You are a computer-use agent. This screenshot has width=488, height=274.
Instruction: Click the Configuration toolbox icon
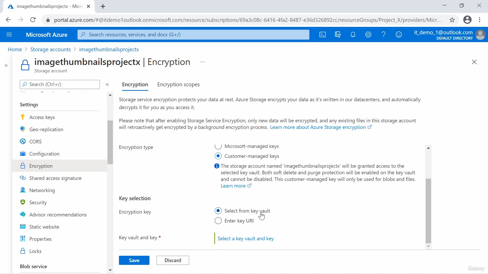(23, 153)
